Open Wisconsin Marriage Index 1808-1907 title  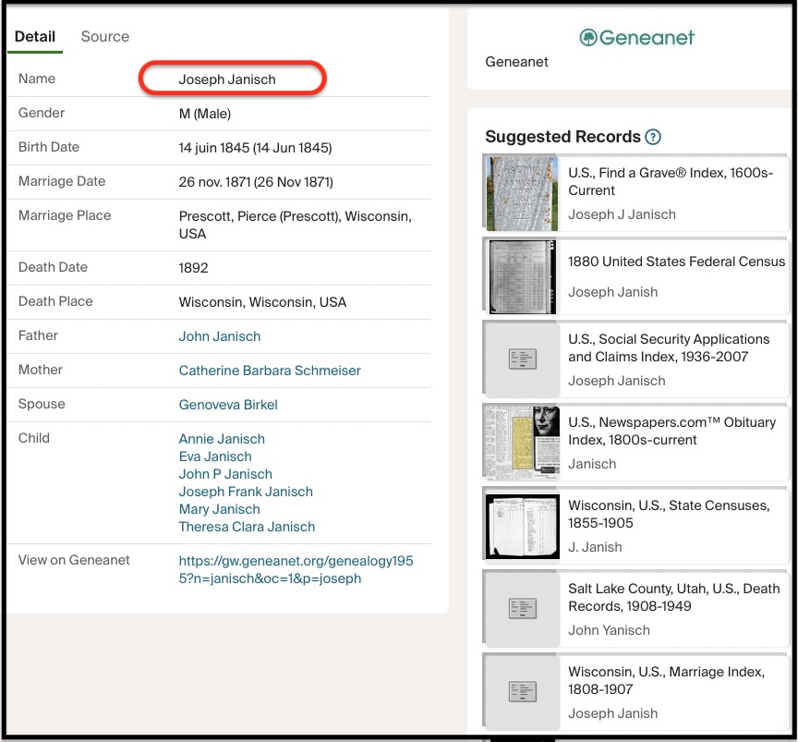pos(666,680)
